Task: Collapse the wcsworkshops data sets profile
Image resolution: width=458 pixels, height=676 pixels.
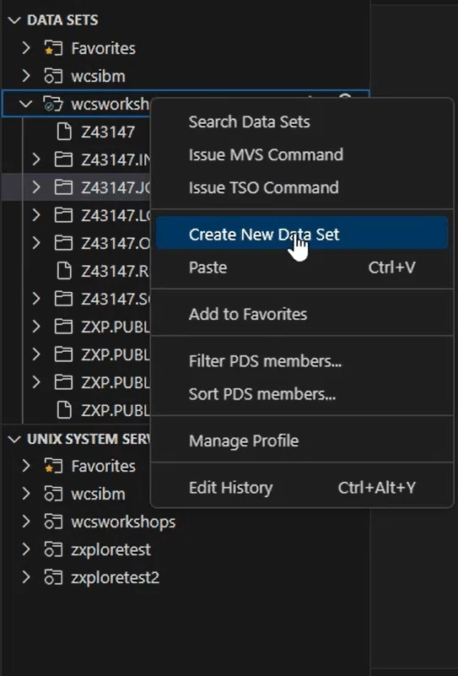Action: pyautogui.click(x=26, y=104)
